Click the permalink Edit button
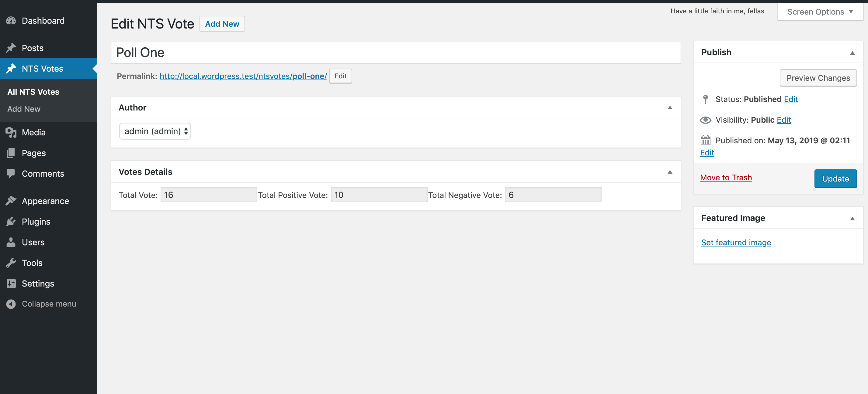Viewport: 868px width, 394px height. pyautogui.click(x=340, y=76)
